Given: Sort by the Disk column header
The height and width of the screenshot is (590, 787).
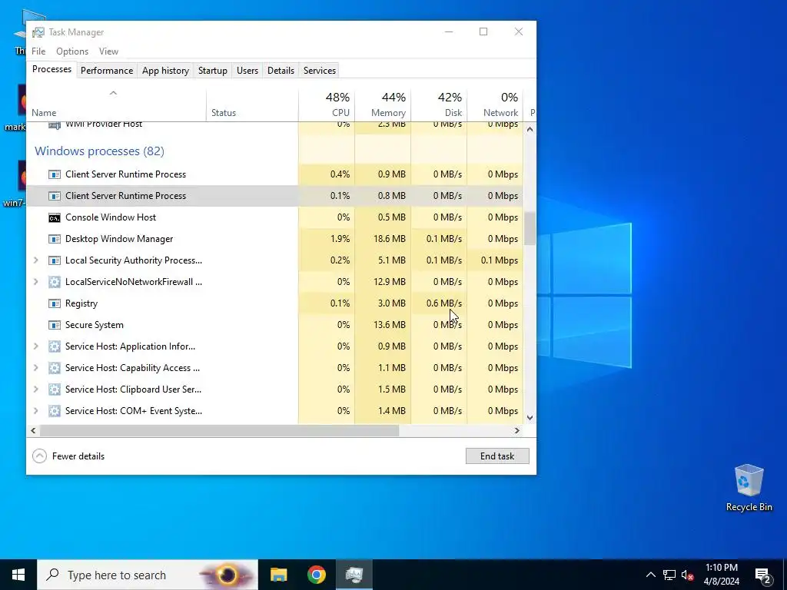Looking at the screenshot, I should pos(439,105).
